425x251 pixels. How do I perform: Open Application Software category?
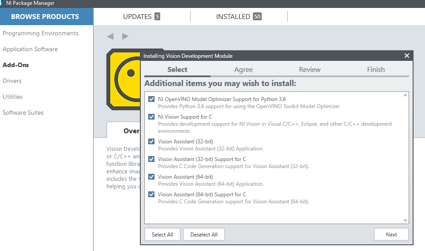(30, 49)
